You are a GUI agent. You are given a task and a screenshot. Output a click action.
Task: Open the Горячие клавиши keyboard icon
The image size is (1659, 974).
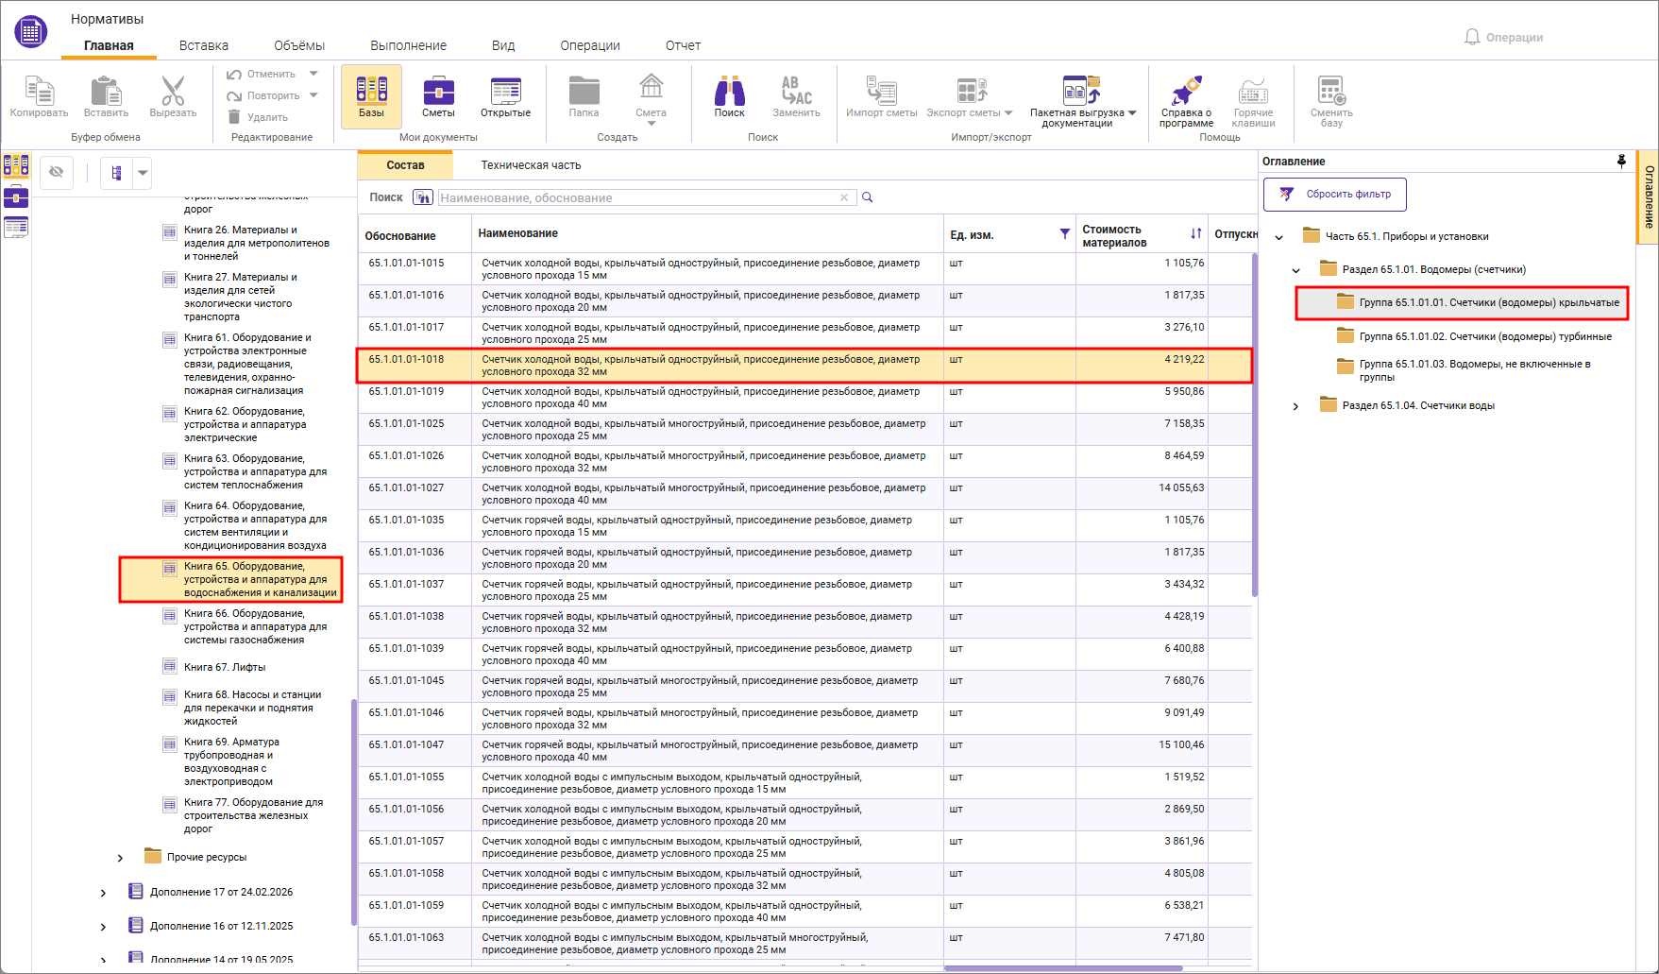click(x=1253, y=91)
